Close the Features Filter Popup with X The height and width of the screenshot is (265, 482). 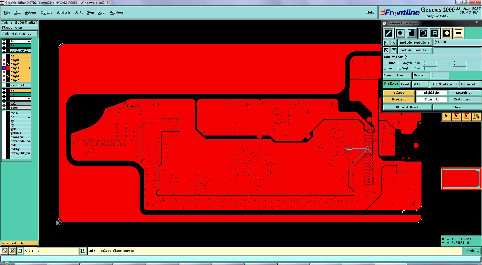click(x=476, y=22)
